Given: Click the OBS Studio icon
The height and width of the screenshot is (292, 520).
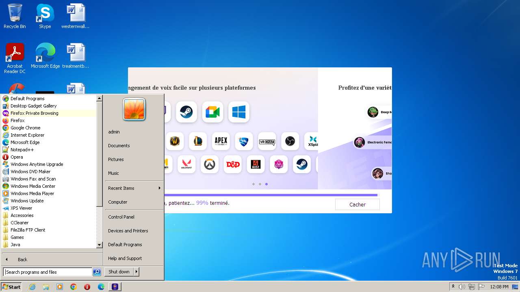Looking at the screenshot, I should tap(290, 141).
